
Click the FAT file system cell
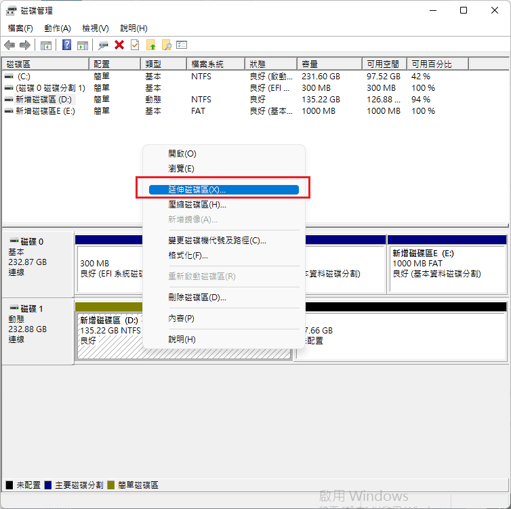tap(198, 111)
